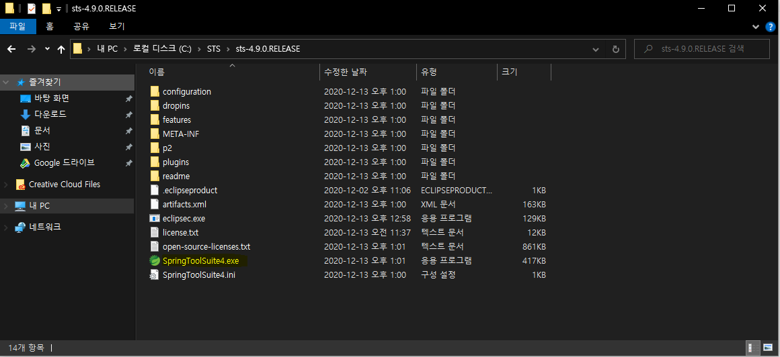Screen dimensions: 780x357
Task: Open the quick access toolbar customize dropdown
Action: pos(58,9)
